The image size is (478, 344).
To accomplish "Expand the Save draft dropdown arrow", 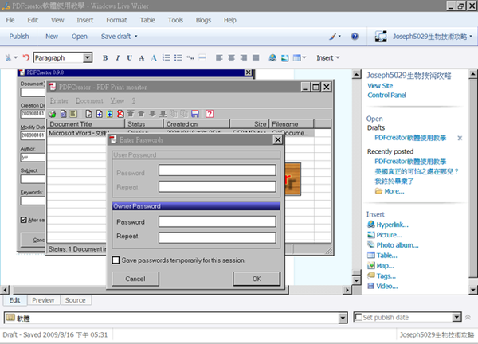I will coord(136,37).
